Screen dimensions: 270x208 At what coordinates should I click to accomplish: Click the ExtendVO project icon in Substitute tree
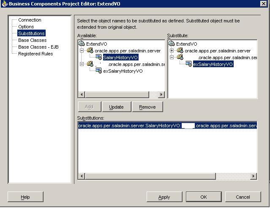point(171,44)
